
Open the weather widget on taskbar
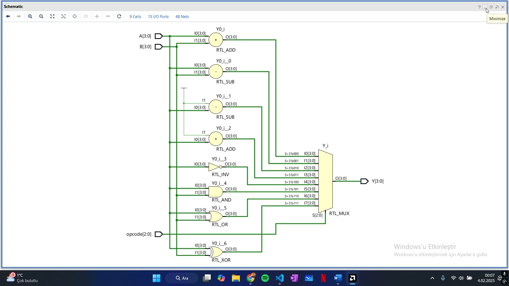[x=22, y=278]
